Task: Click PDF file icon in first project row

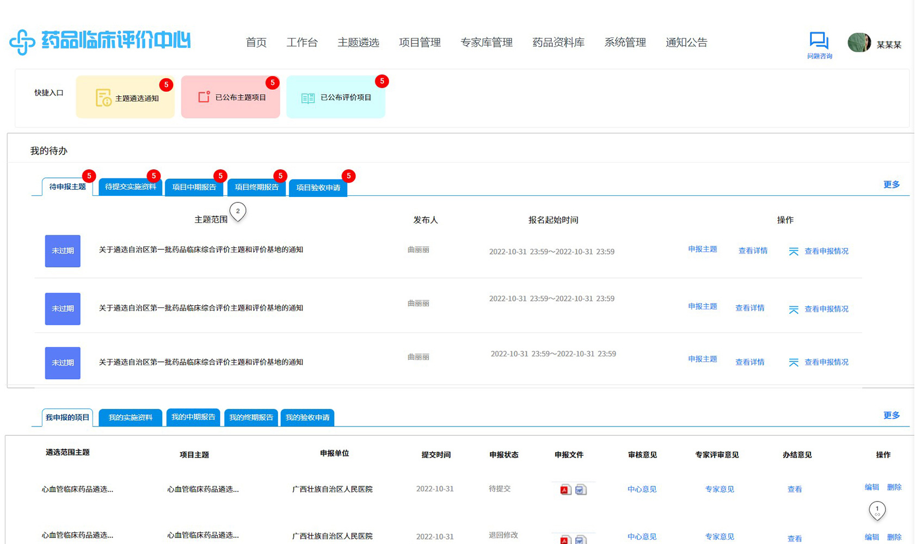Action: [x=565, y=490]
